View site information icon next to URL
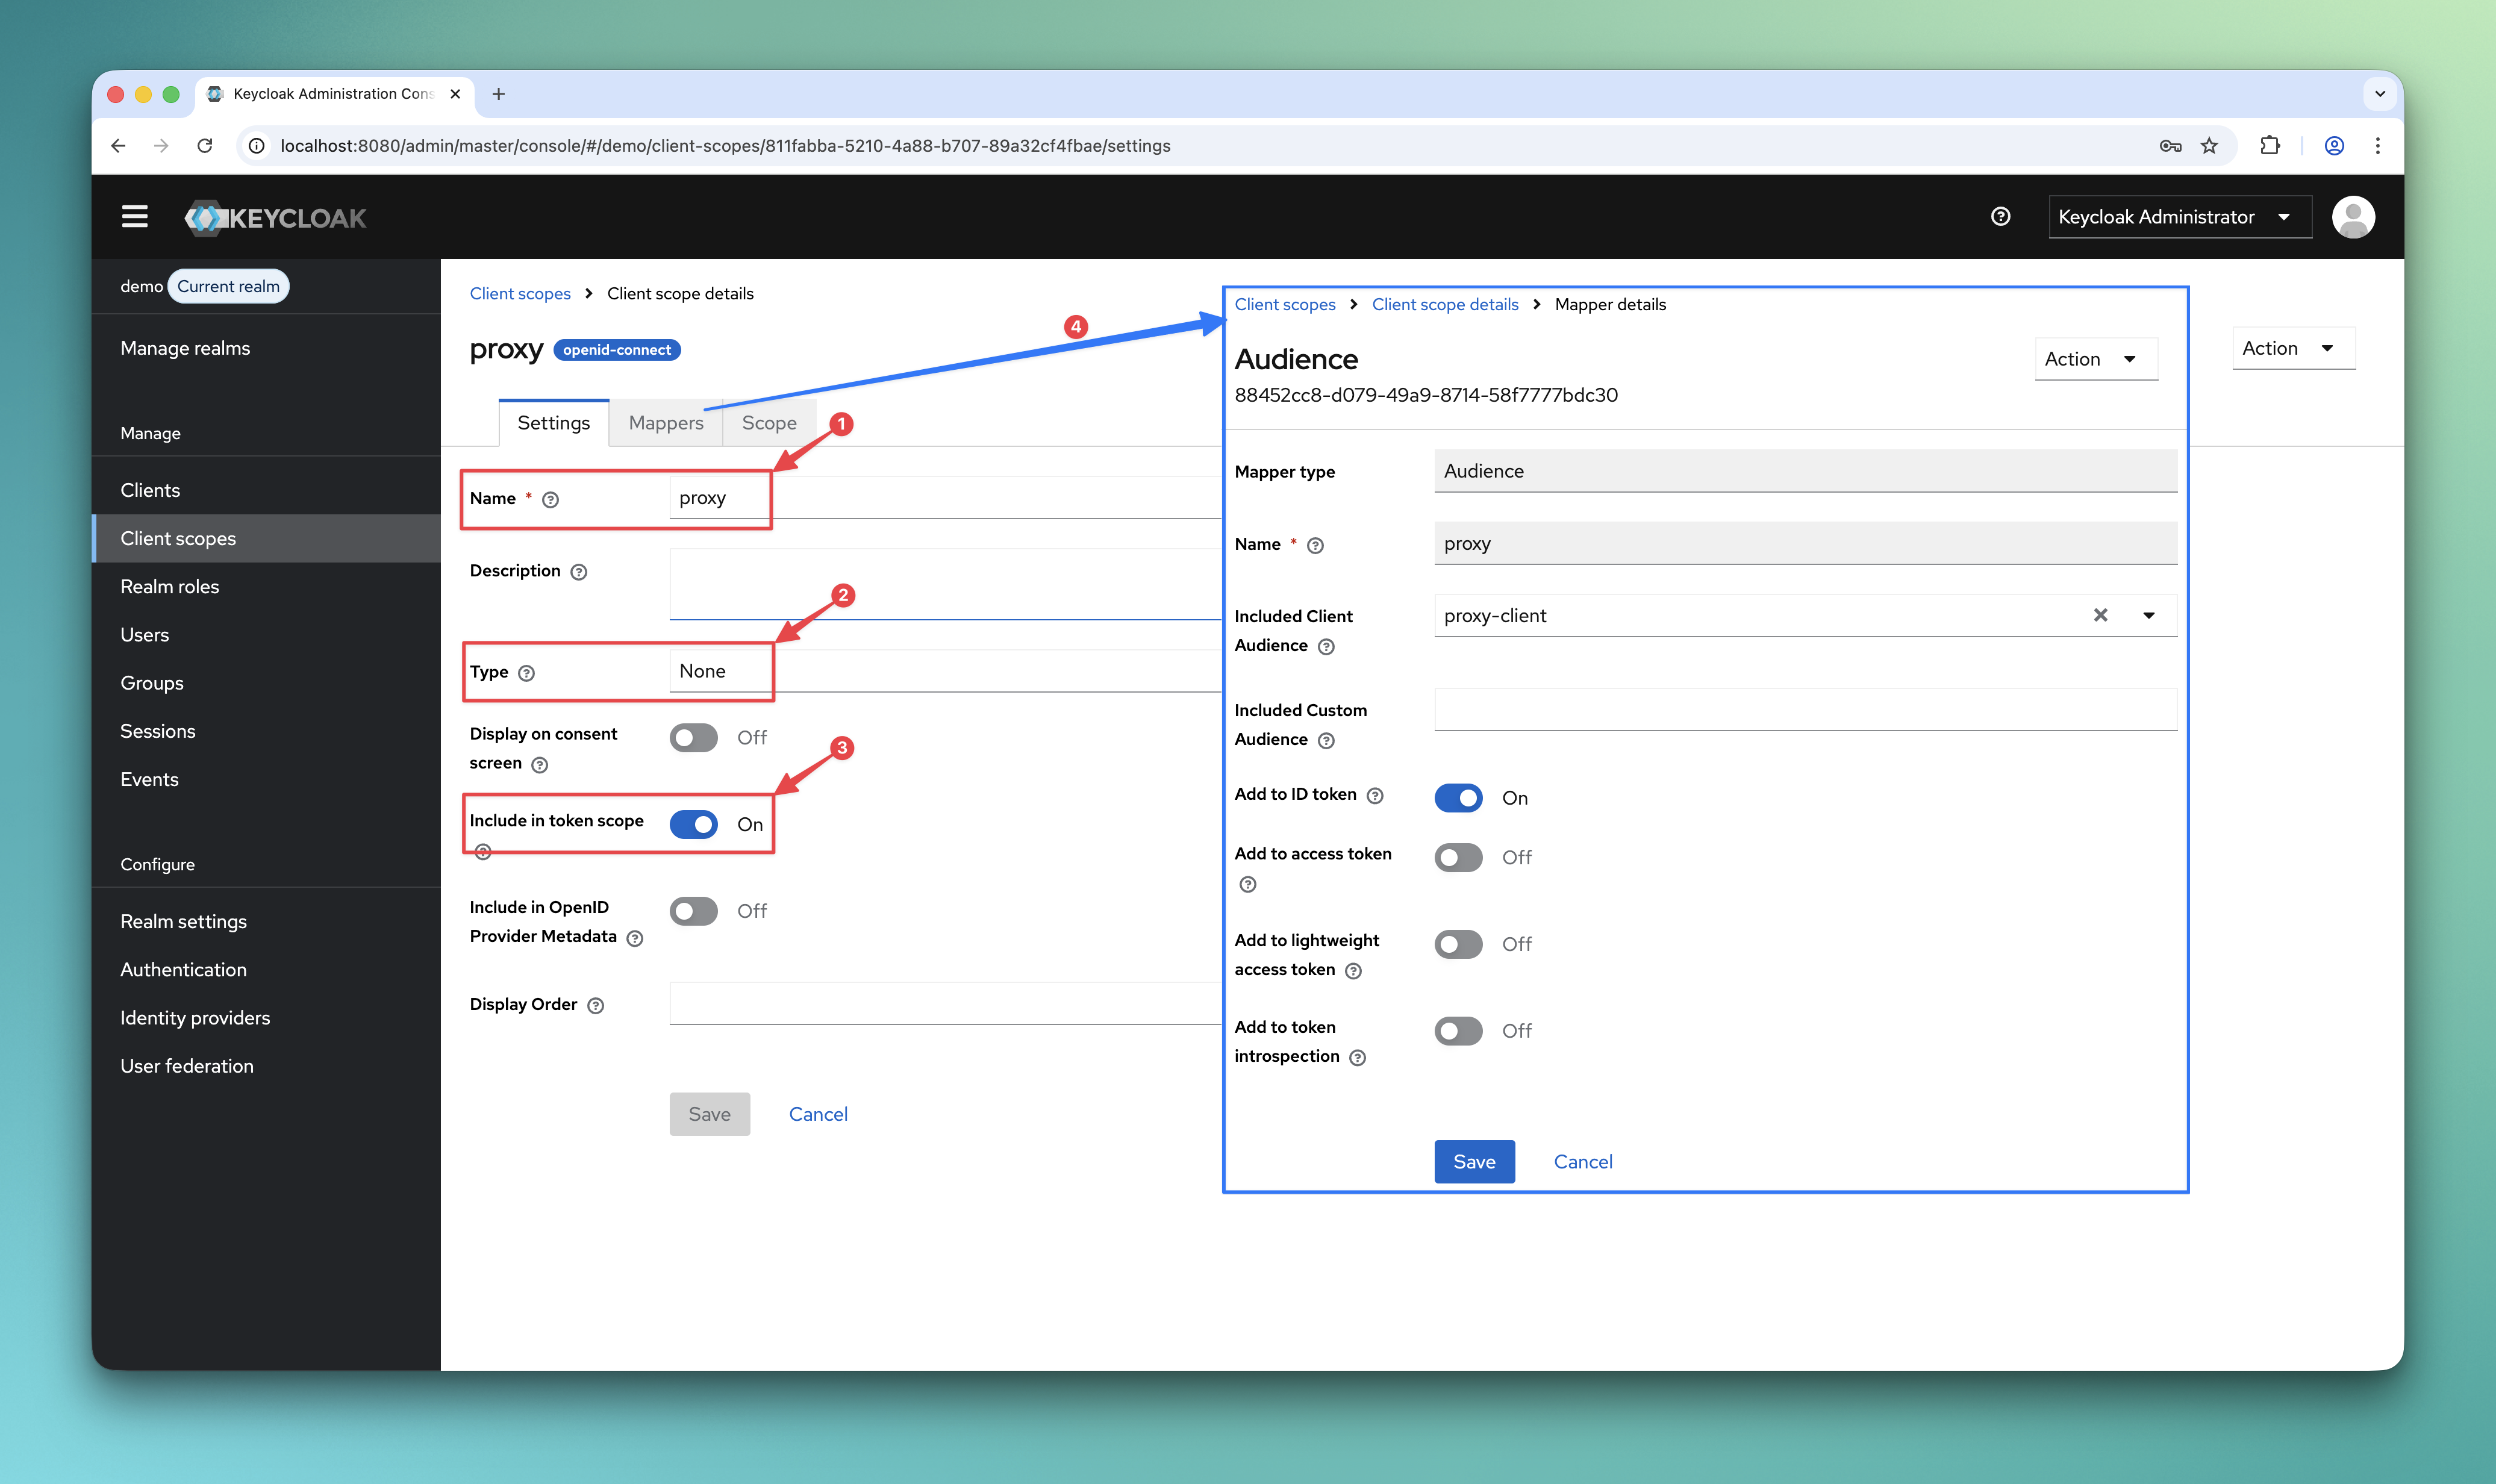Screen dimensions: 2496x1484 pyautogui.click(x=256, y=145)
